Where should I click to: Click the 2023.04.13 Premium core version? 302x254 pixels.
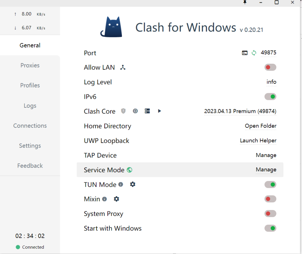(240, 111)
